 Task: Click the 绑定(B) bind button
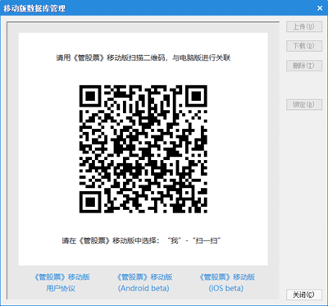tap(304, 105)
